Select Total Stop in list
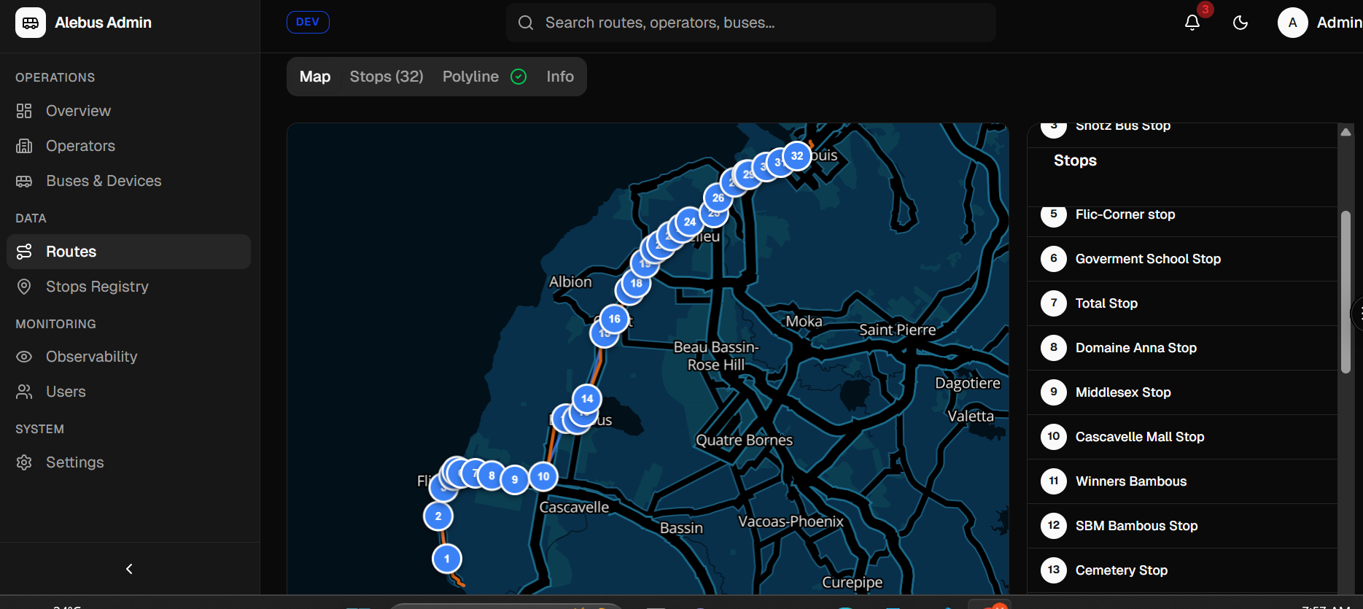The width and height of the screenshot is (1363, 609). point(1182,303)
